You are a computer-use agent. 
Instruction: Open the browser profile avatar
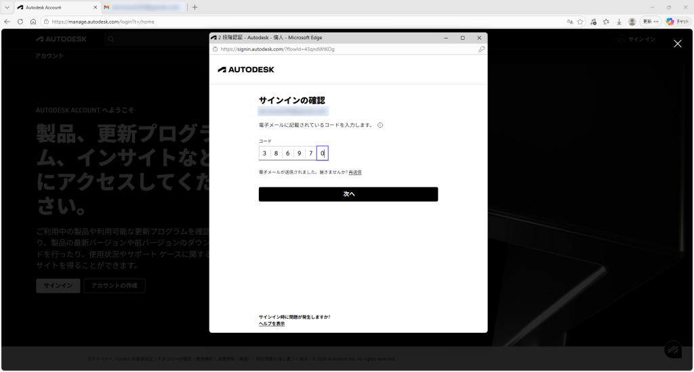pos(632,22)
